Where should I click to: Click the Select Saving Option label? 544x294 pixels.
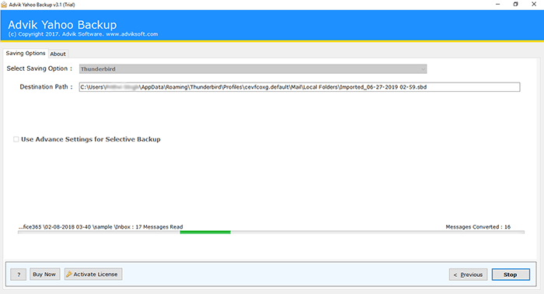(x=39, y=68)
